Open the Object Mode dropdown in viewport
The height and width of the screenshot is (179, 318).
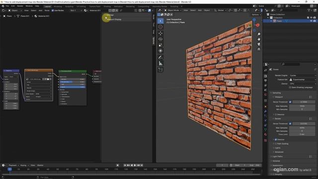(x=173, y=10)
